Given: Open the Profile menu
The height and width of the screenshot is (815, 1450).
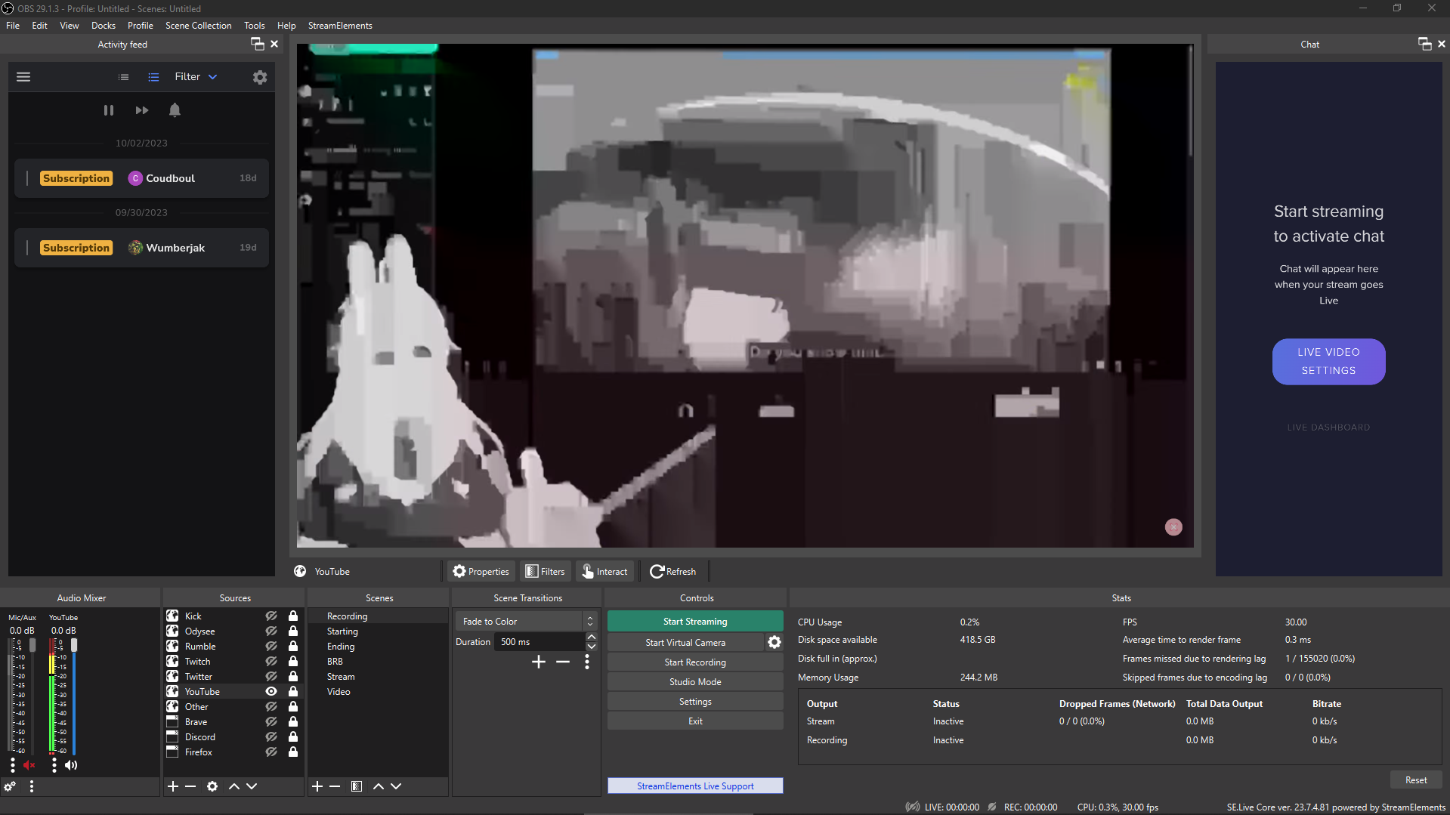Looking at the screenshot, I should pos(141,25).
